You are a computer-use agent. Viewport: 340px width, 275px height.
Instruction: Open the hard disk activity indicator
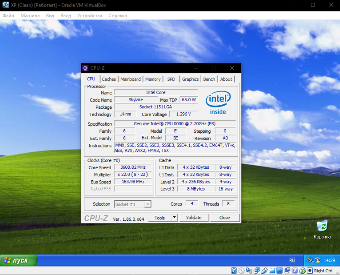point(233,271)
